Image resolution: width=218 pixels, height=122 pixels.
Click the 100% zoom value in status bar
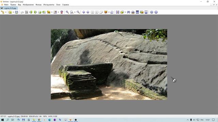[45, 116]
